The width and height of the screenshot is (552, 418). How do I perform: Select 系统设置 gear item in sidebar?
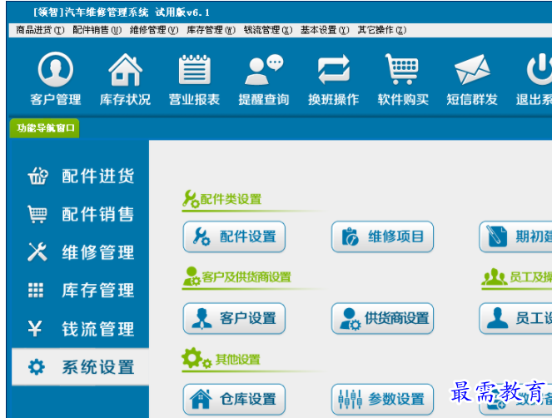[81, 367]
